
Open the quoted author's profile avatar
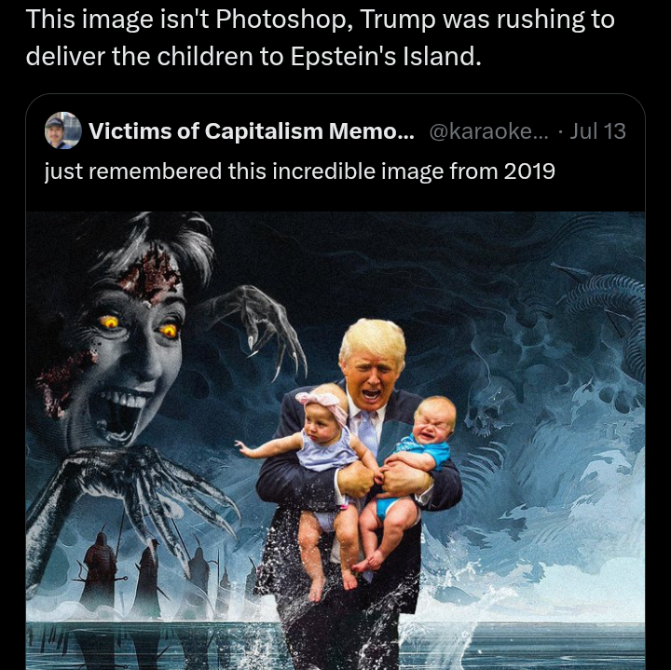pyautogui.click(x=63, y=130)
